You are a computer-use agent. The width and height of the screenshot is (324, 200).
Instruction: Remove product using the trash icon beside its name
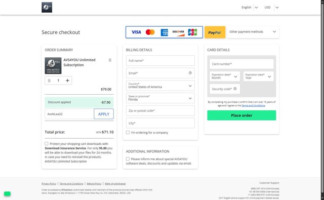pyautogui.click(x=110, y=60)
